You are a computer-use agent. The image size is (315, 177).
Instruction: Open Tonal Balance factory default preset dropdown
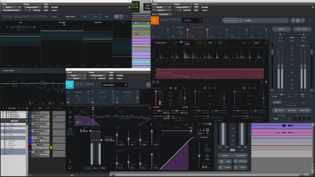click(x=32, y=7)
